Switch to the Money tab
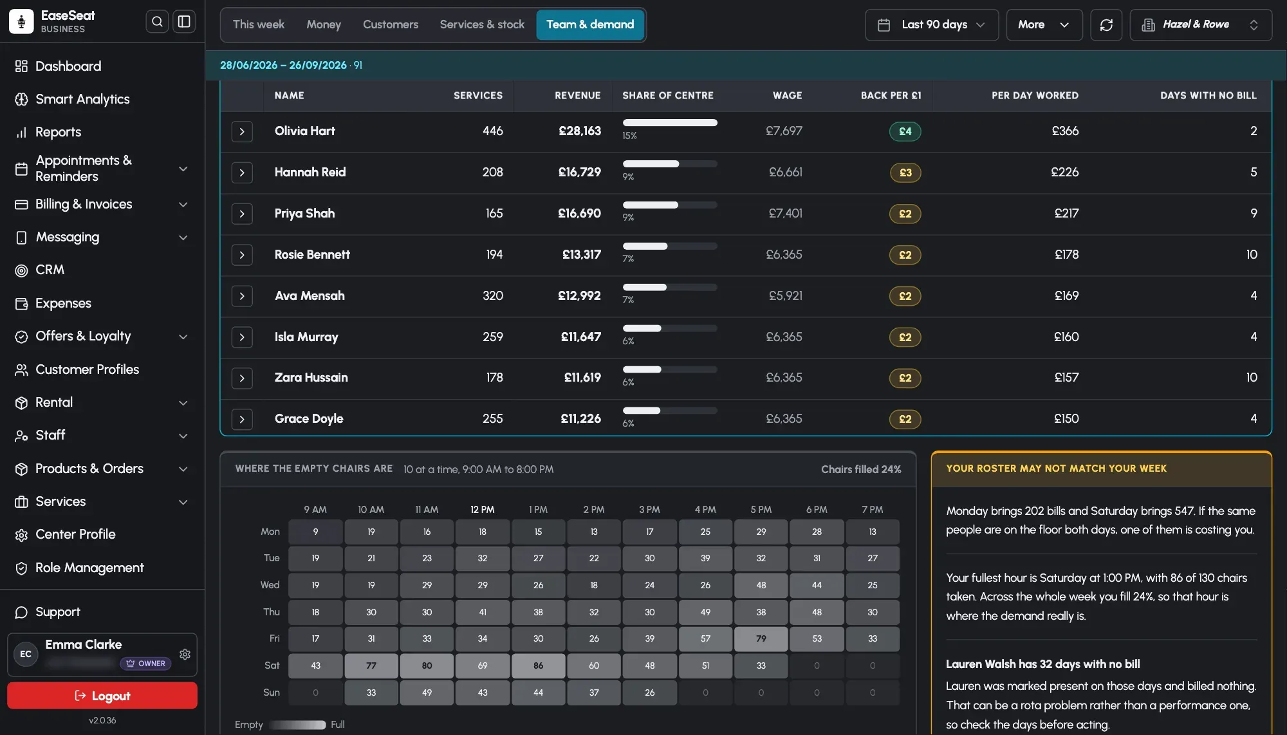Viewport: 1287px width, 735px height. [324, 24]
